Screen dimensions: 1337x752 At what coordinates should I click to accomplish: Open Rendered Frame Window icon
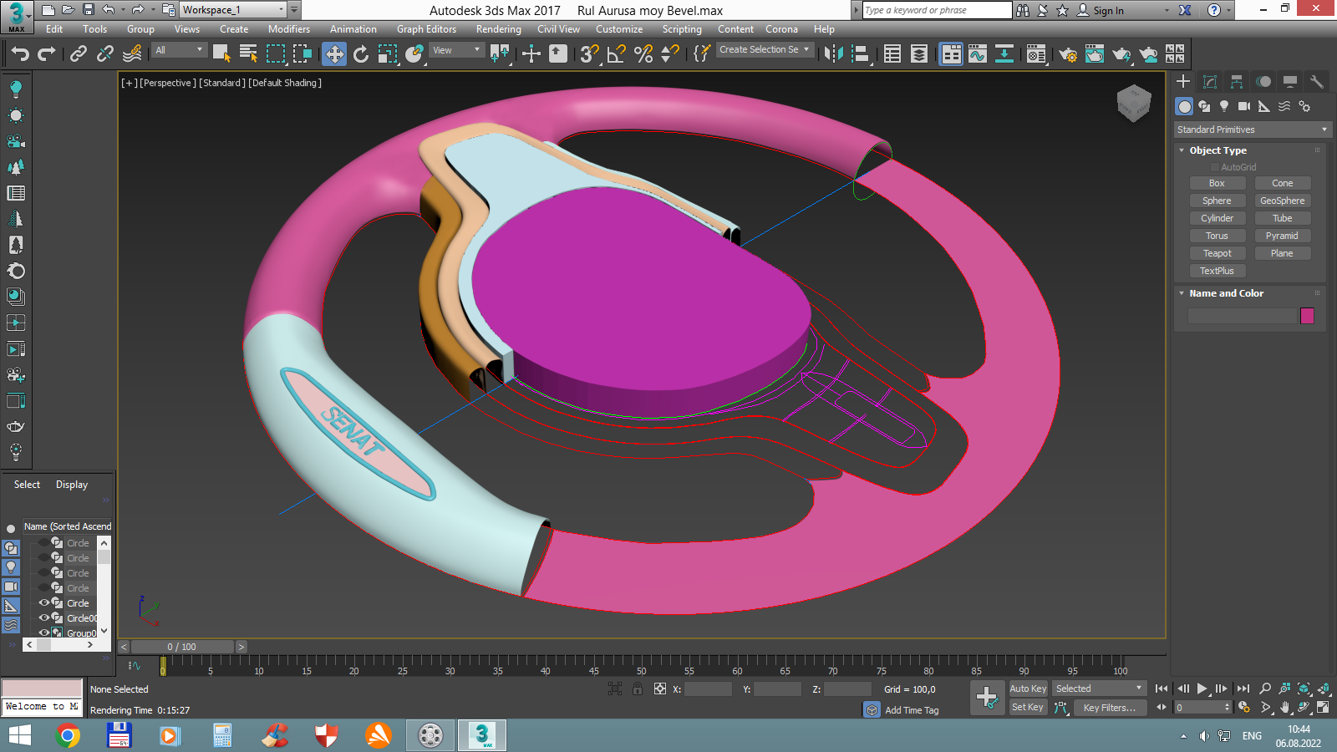click(1095, 53)
